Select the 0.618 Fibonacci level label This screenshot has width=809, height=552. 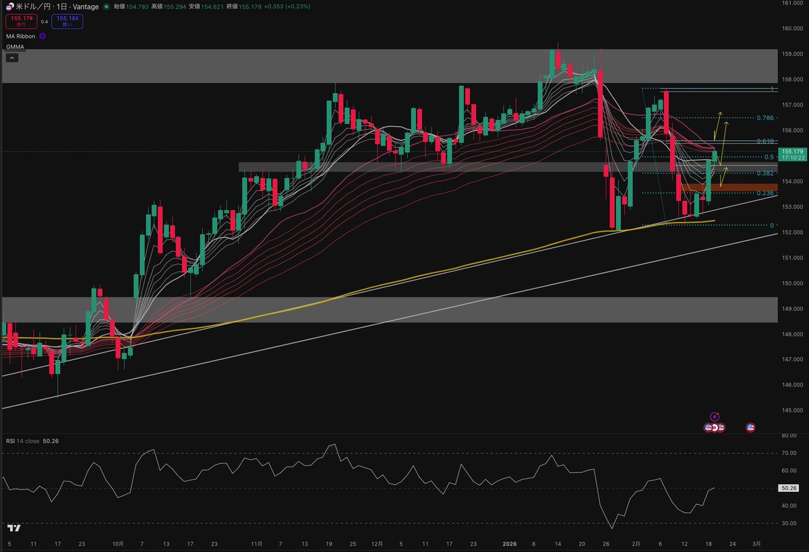[765, 141]
